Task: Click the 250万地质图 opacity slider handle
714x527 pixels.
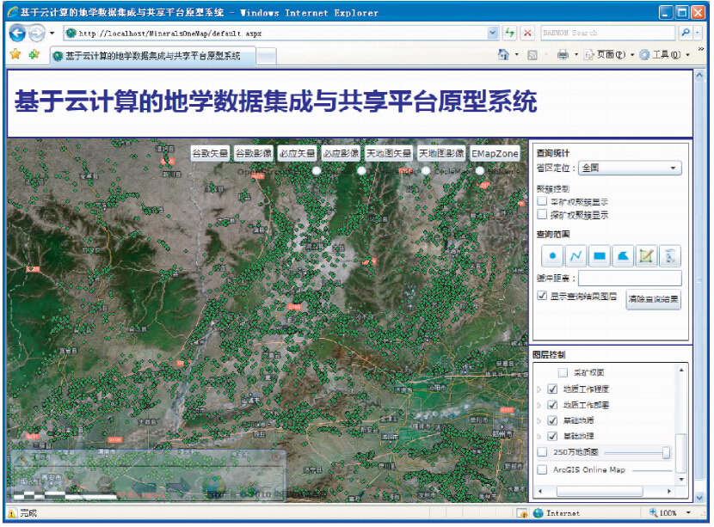Action: 666,452
